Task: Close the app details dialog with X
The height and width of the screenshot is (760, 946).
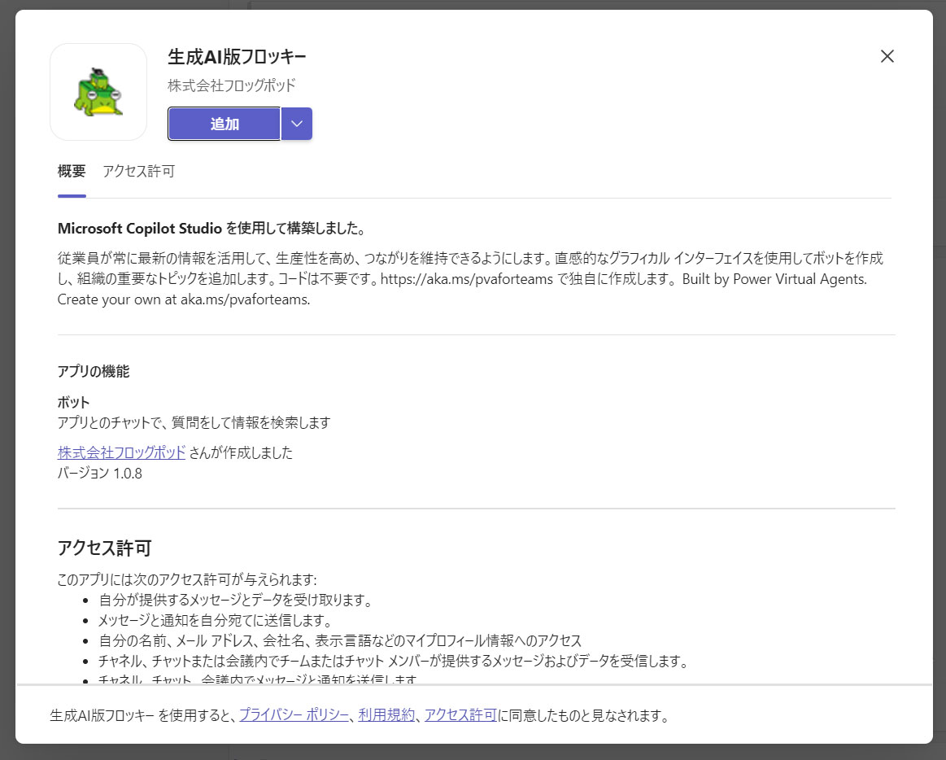Action: tap(887, 56)
